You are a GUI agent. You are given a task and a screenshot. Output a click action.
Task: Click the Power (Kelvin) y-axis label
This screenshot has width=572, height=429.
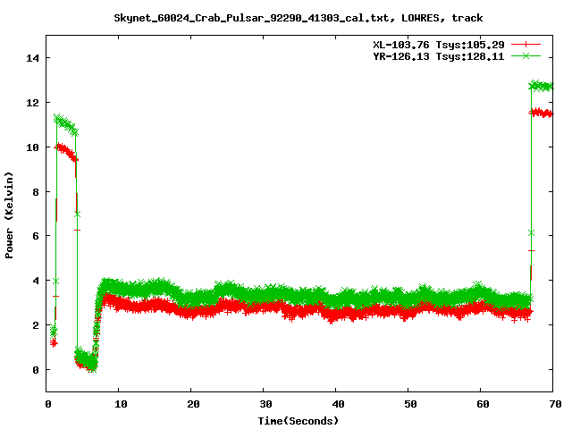pos(9,215)
